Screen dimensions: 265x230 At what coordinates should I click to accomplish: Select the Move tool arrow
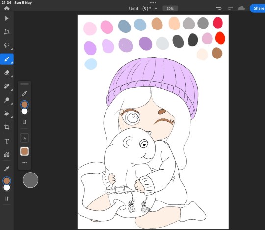(7, 18)
